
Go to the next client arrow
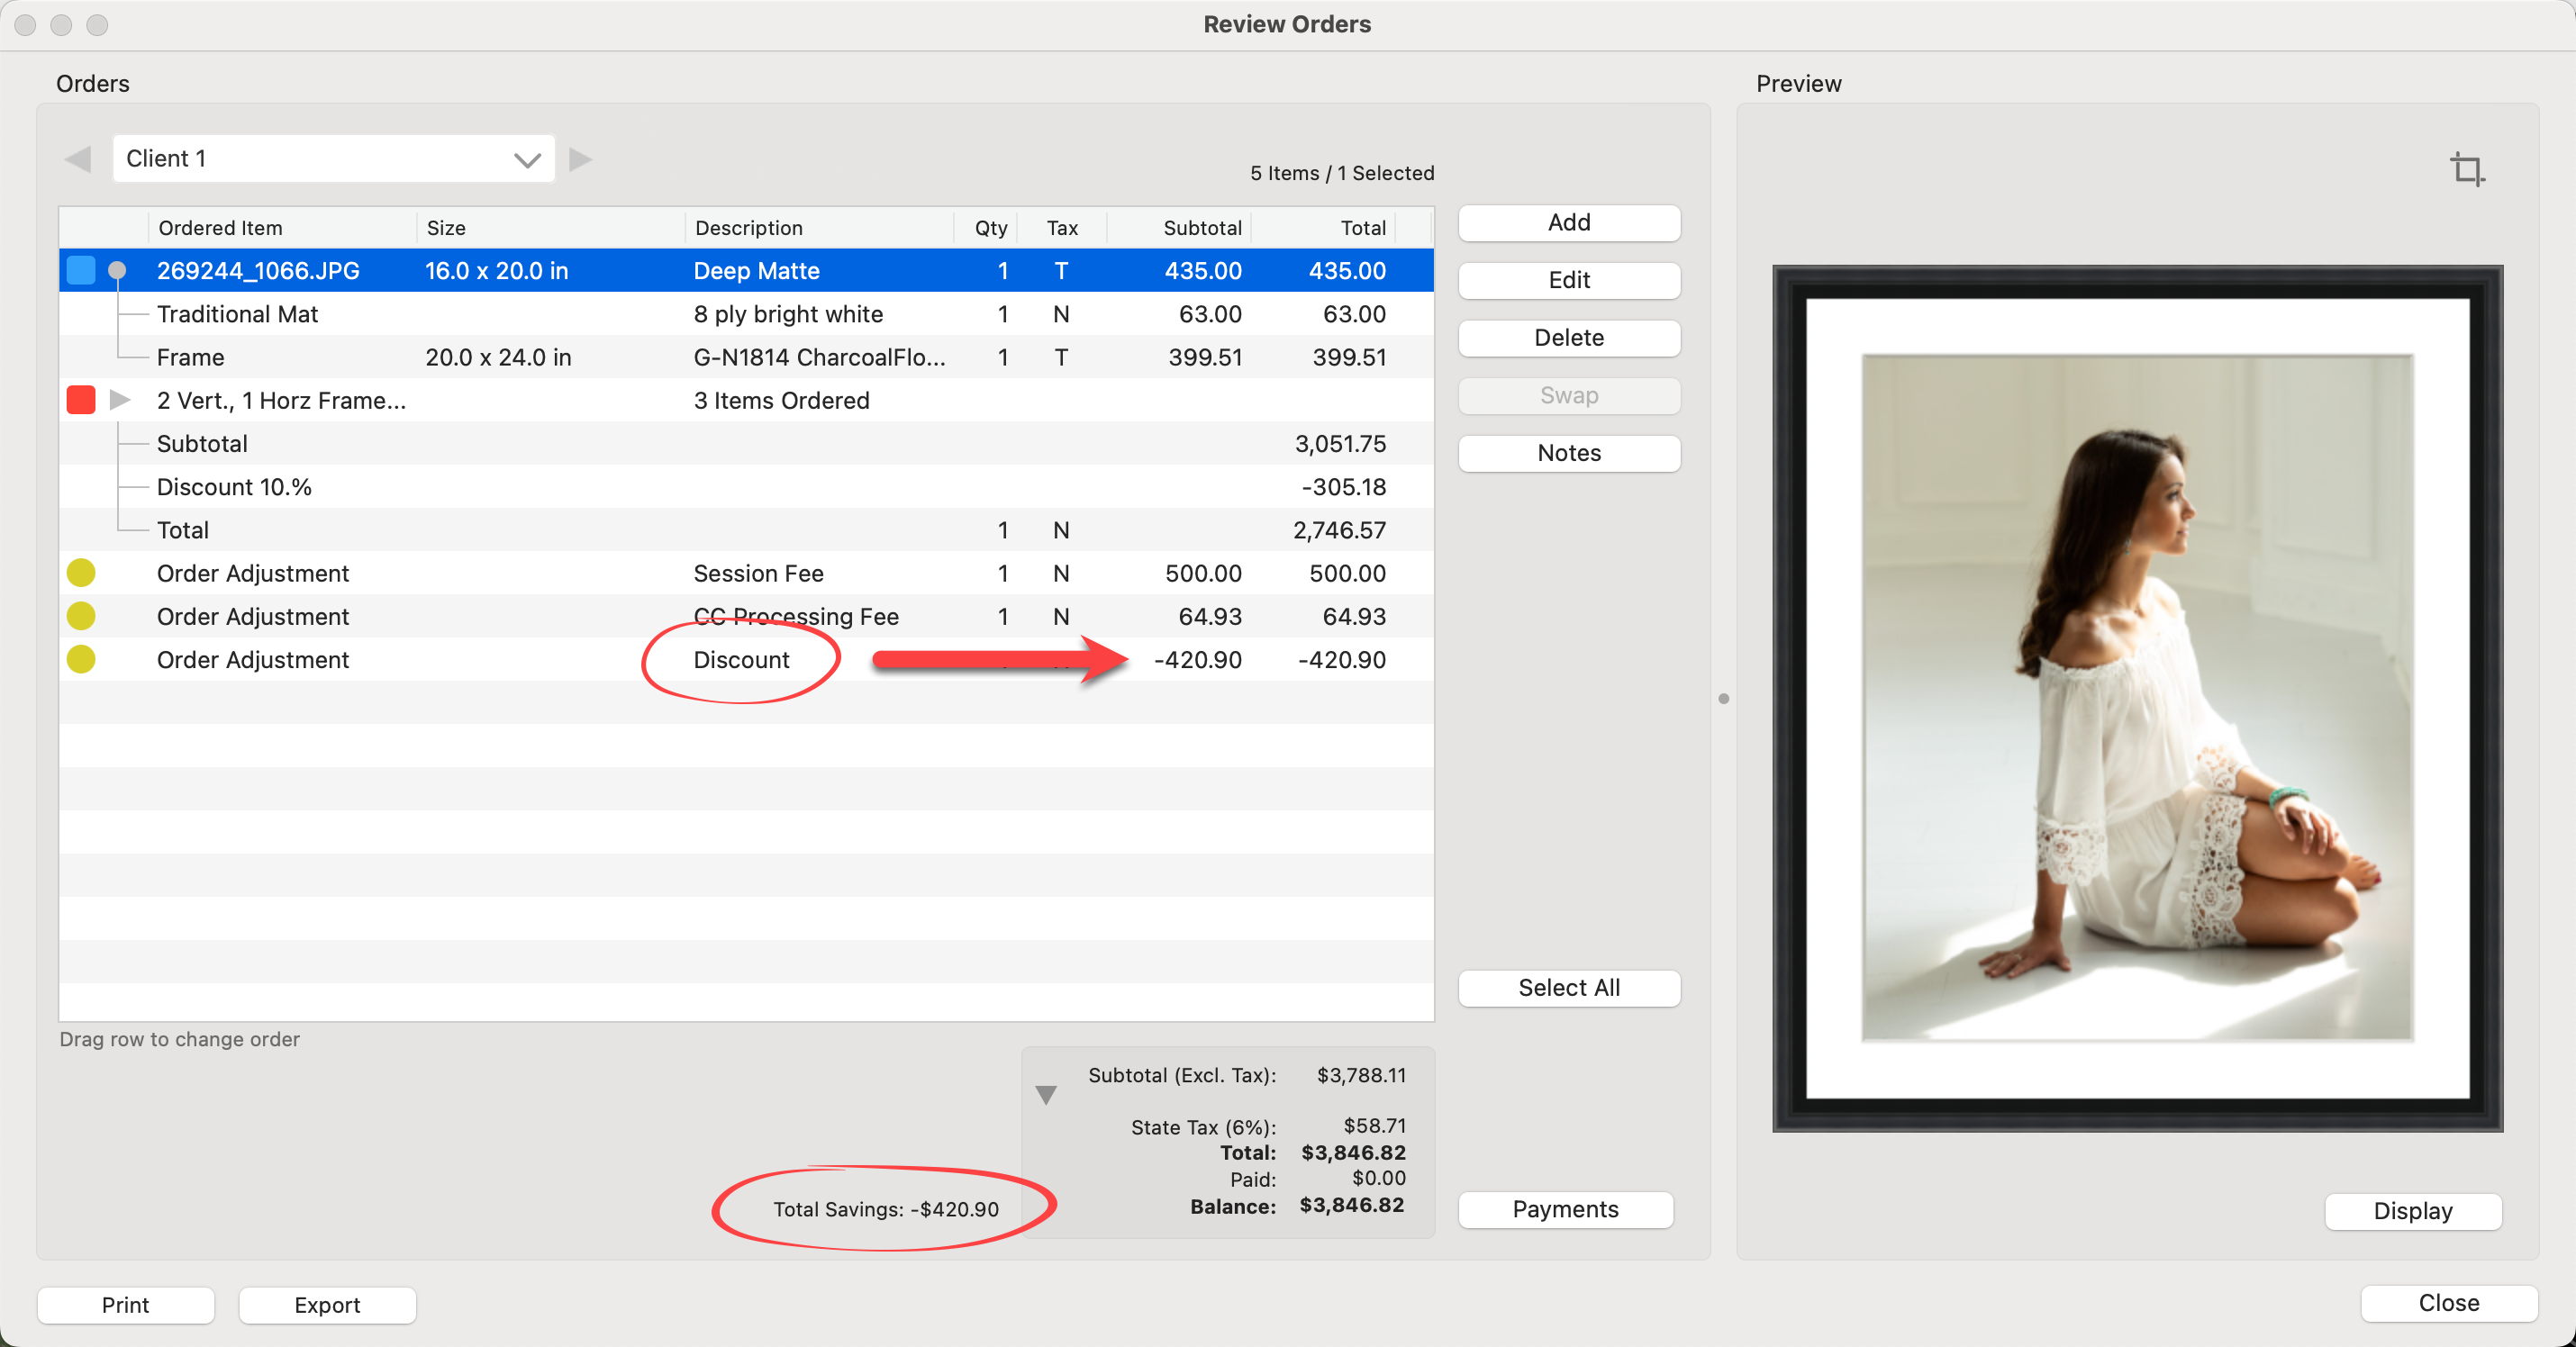[x=580, y=159]
